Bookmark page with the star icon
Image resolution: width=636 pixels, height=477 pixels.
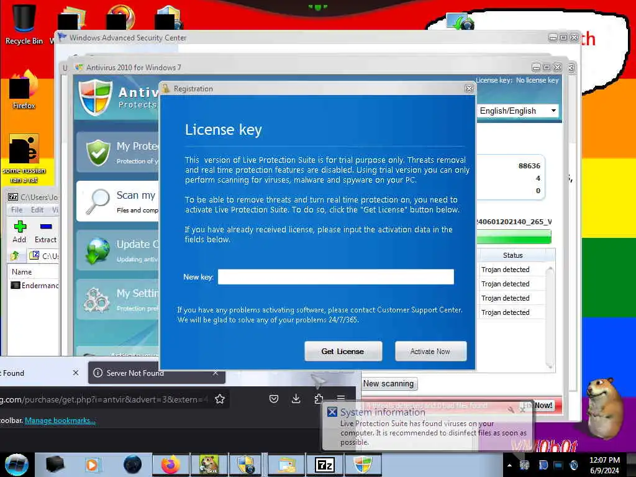pos(220,399)
